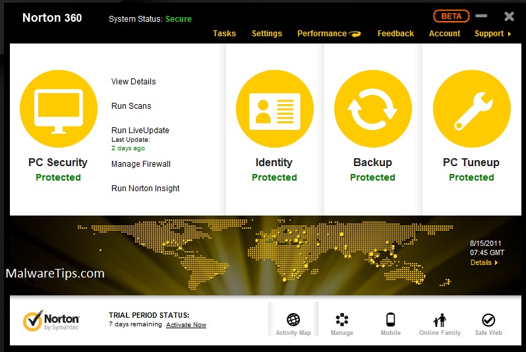The image size is (526, 352).
Task: Open the Activity Map globe icon
Action: coord(293,320)
